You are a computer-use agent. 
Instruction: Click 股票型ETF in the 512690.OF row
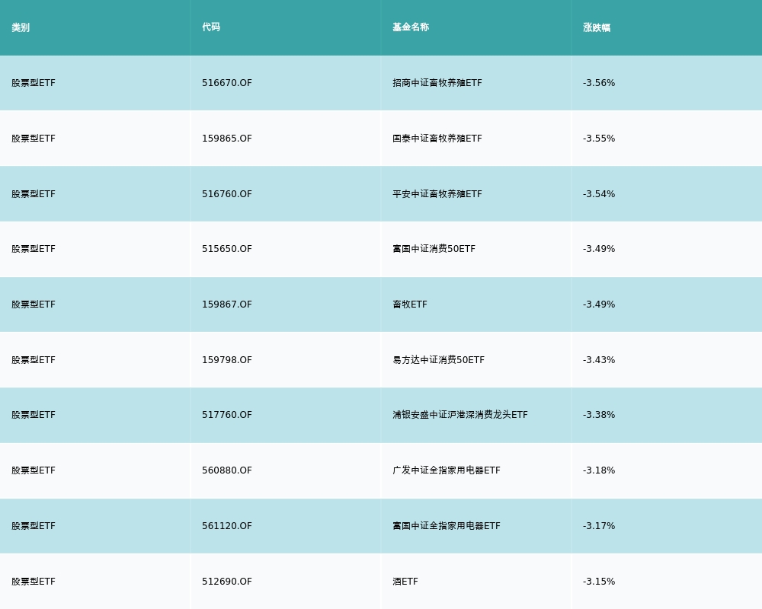tap(34, 582)
